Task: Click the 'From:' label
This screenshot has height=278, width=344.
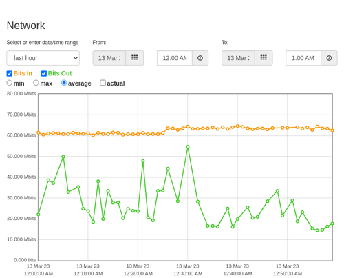Action: tap(99, 43)
